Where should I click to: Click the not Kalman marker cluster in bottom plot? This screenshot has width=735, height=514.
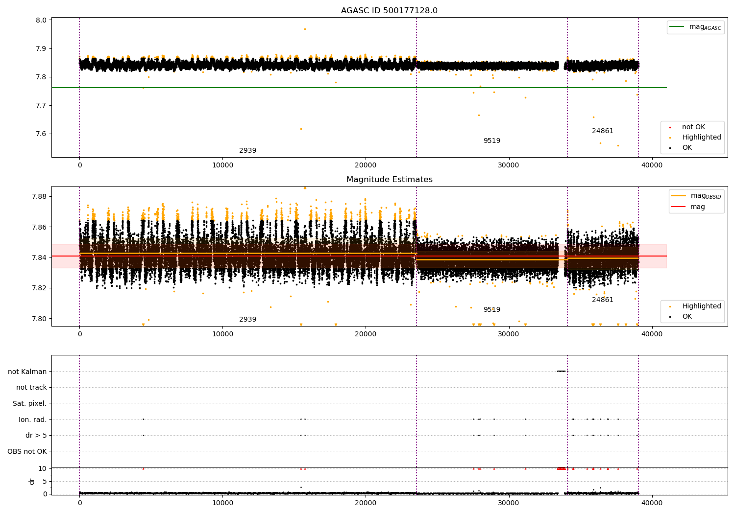[x=562, y=371]
